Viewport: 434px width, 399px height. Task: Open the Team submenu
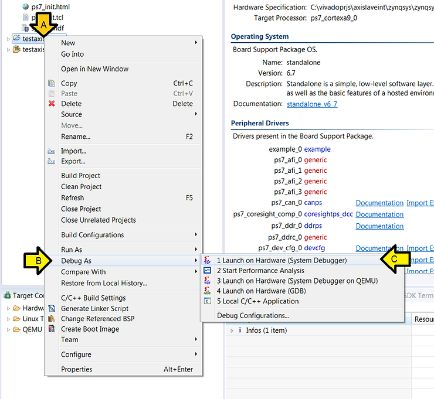(123, 340)
